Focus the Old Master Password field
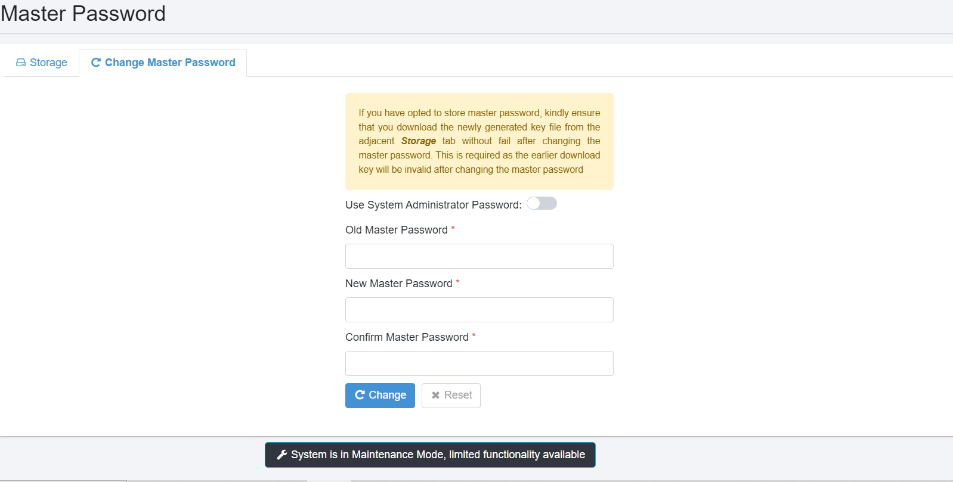 (479, 256)
